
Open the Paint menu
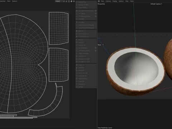pos(9,1)
